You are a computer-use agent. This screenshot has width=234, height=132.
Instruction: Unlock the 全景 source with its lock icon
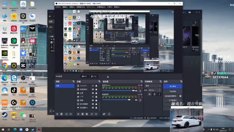[x=96, y=93]
